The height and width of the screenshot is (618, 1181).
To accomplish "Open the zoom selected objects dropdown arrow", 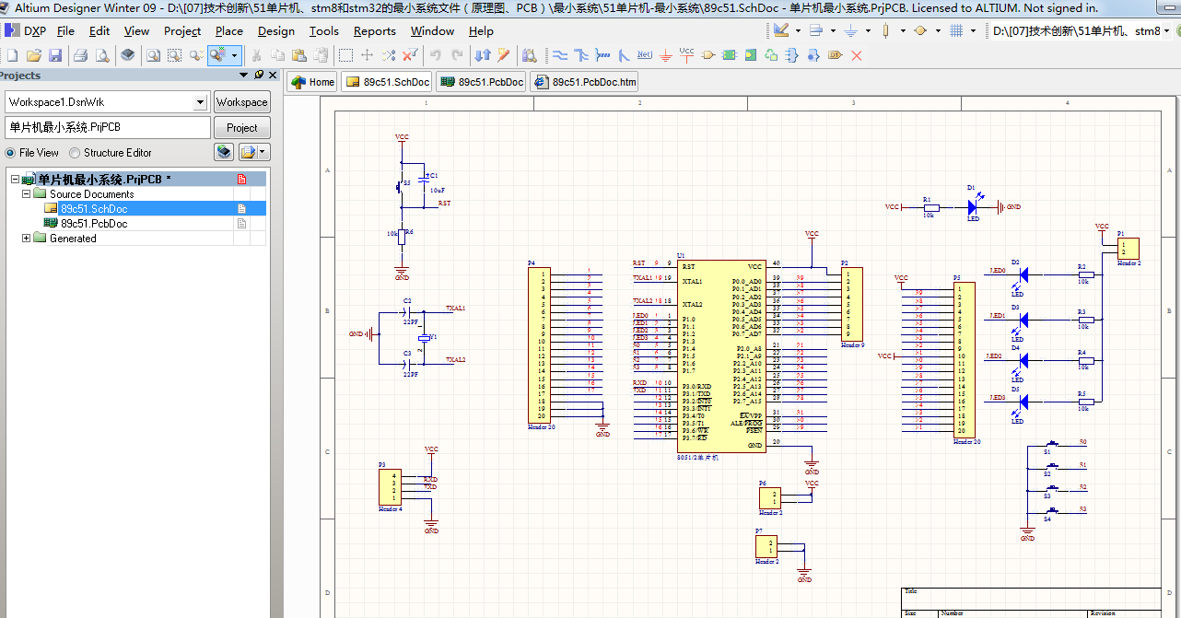I will coord(234,55).
